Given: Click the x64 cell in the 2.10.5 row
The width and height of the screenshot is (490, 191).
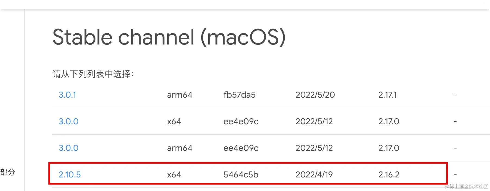Looking at the screenshot, I should [x=174, y=175].
